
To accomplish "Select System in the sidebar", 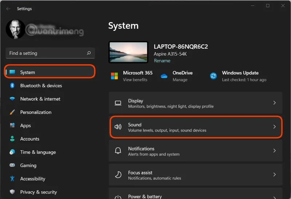I will click(50, 72).
